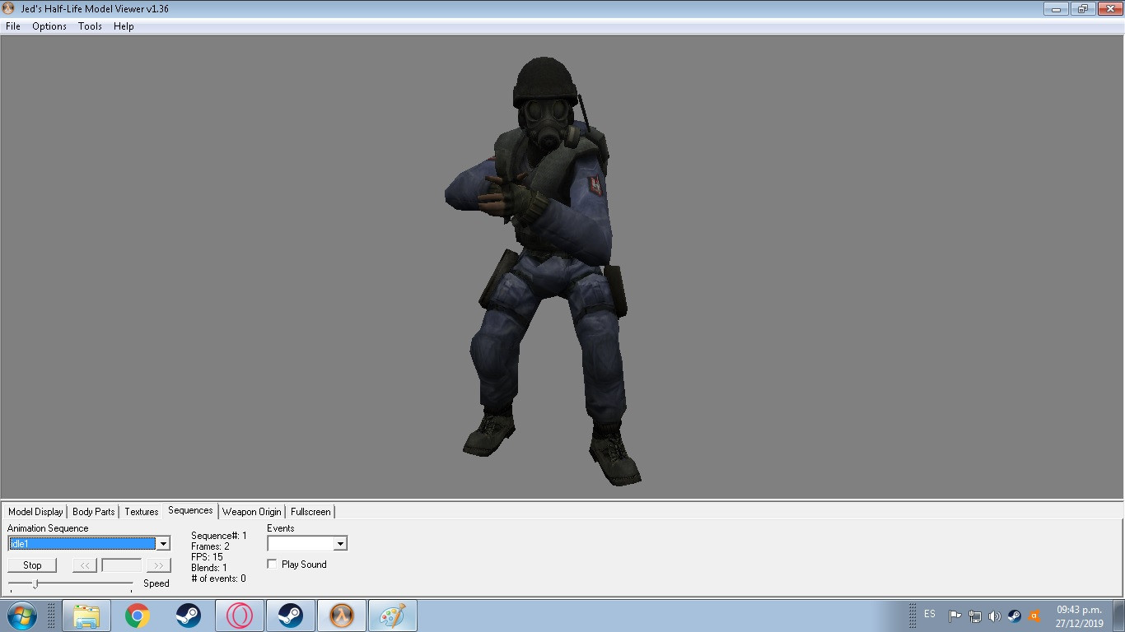Open the Windows Start menu orb
Image resolution: width=1125 pixels, height=632 pixels.
22,616
